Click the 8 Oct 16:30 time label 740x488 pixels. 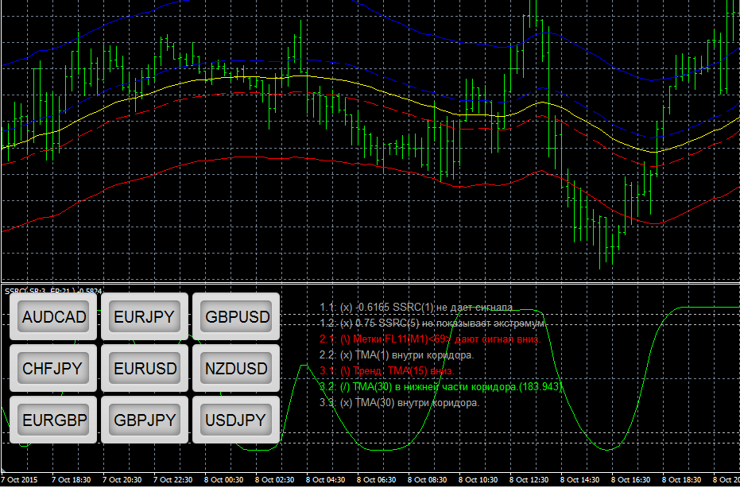632,479
